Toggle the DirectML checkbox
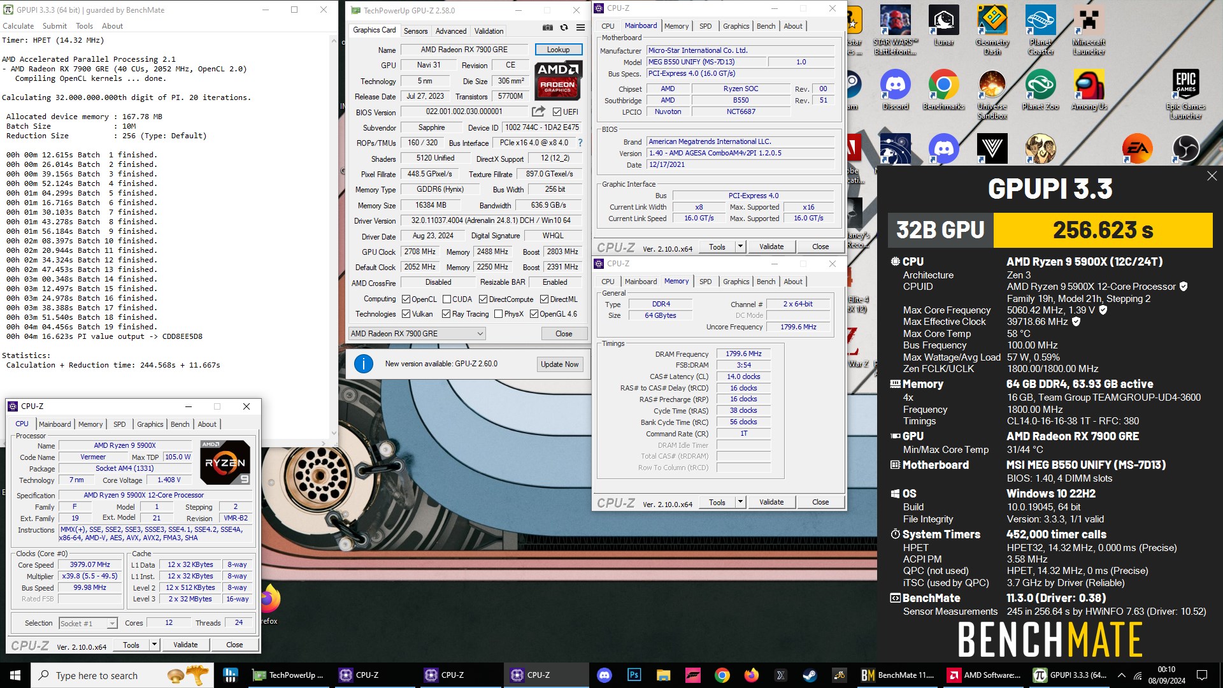1223x688 pixels. (x=544, y=299)
